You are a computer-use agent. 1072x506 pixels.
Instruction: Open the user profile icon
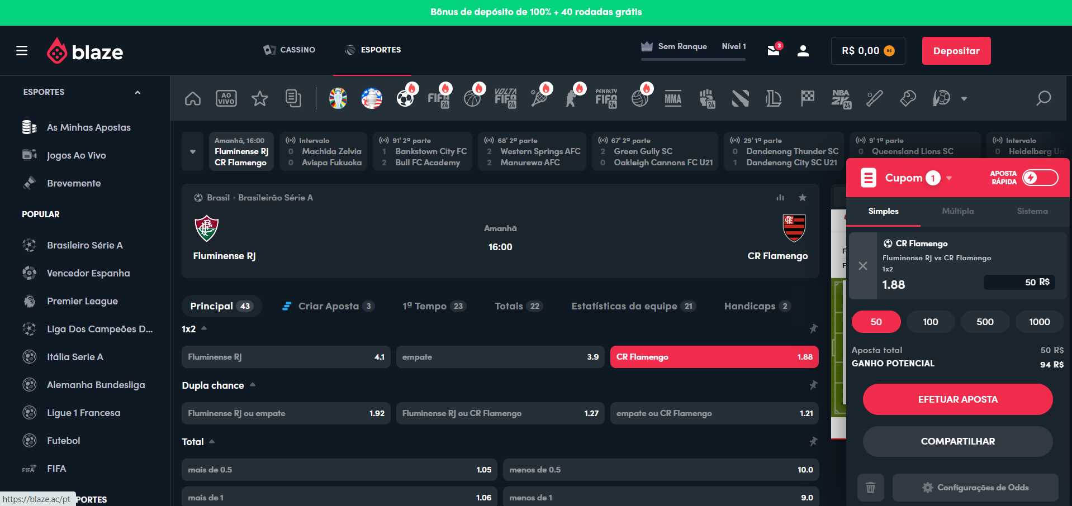pos(803,51)
